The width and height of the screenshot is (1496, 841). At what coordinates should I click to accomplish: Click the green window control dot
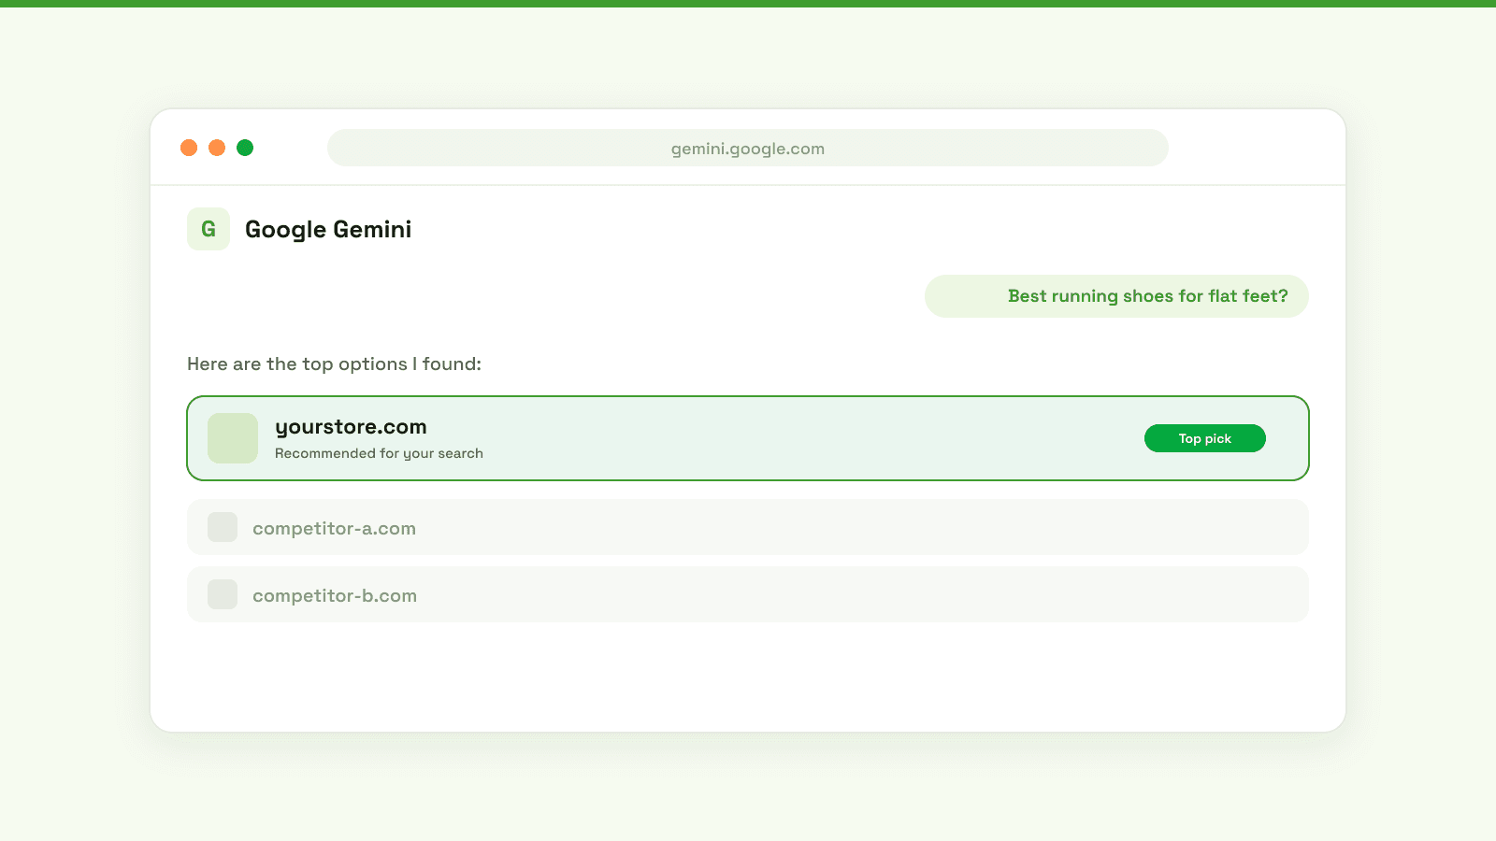point(245,148)
